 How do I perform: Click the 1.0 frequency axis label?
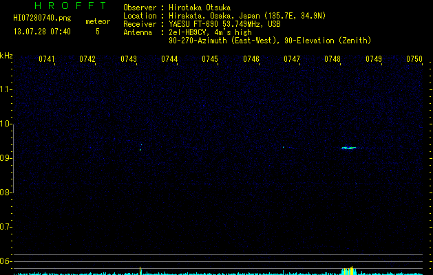(6, 124)
